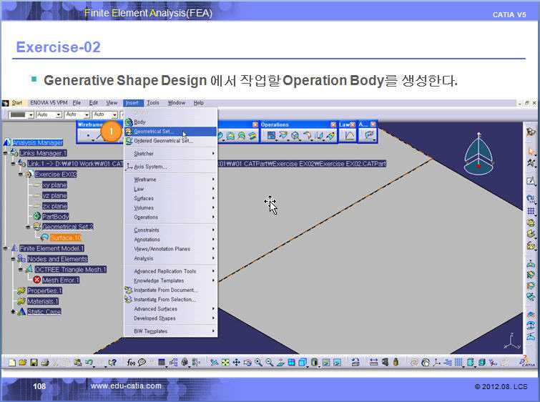Choose Ordered Geometrical Set entry
This screenshot has height=402, width=540.
tap(170, 141)
